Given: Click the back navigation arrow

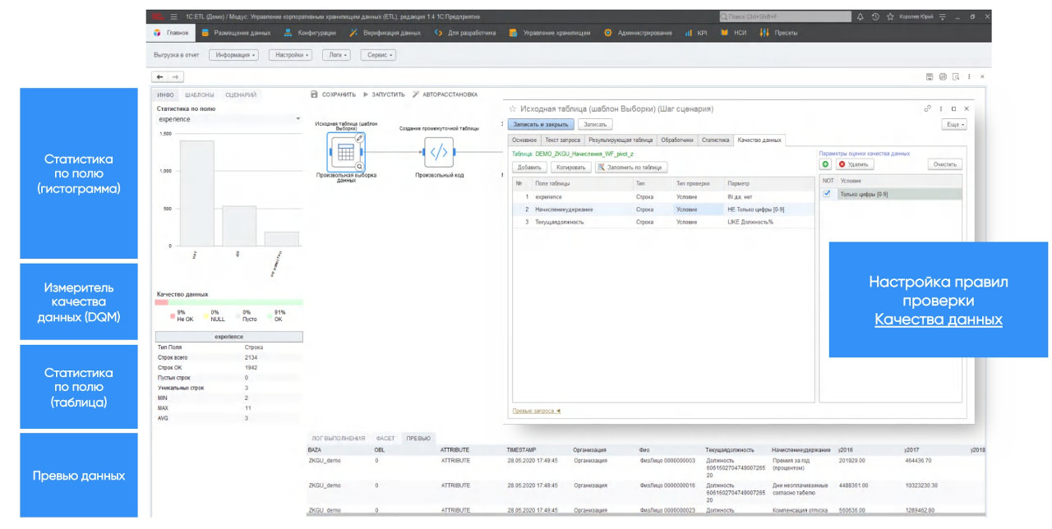Looking at the screenshot, I should click(160, 76).
